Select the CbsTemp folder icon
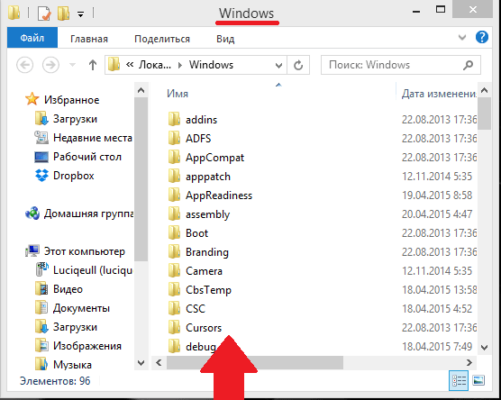 174,289
